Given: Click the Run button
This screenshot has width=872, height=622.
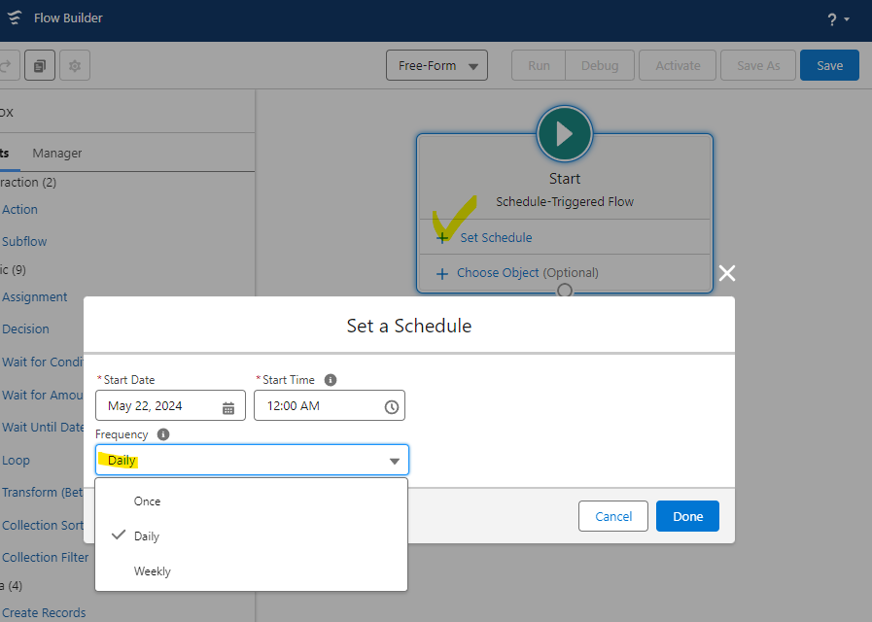Looking at the screenshot, I should (x=539, y=65).
